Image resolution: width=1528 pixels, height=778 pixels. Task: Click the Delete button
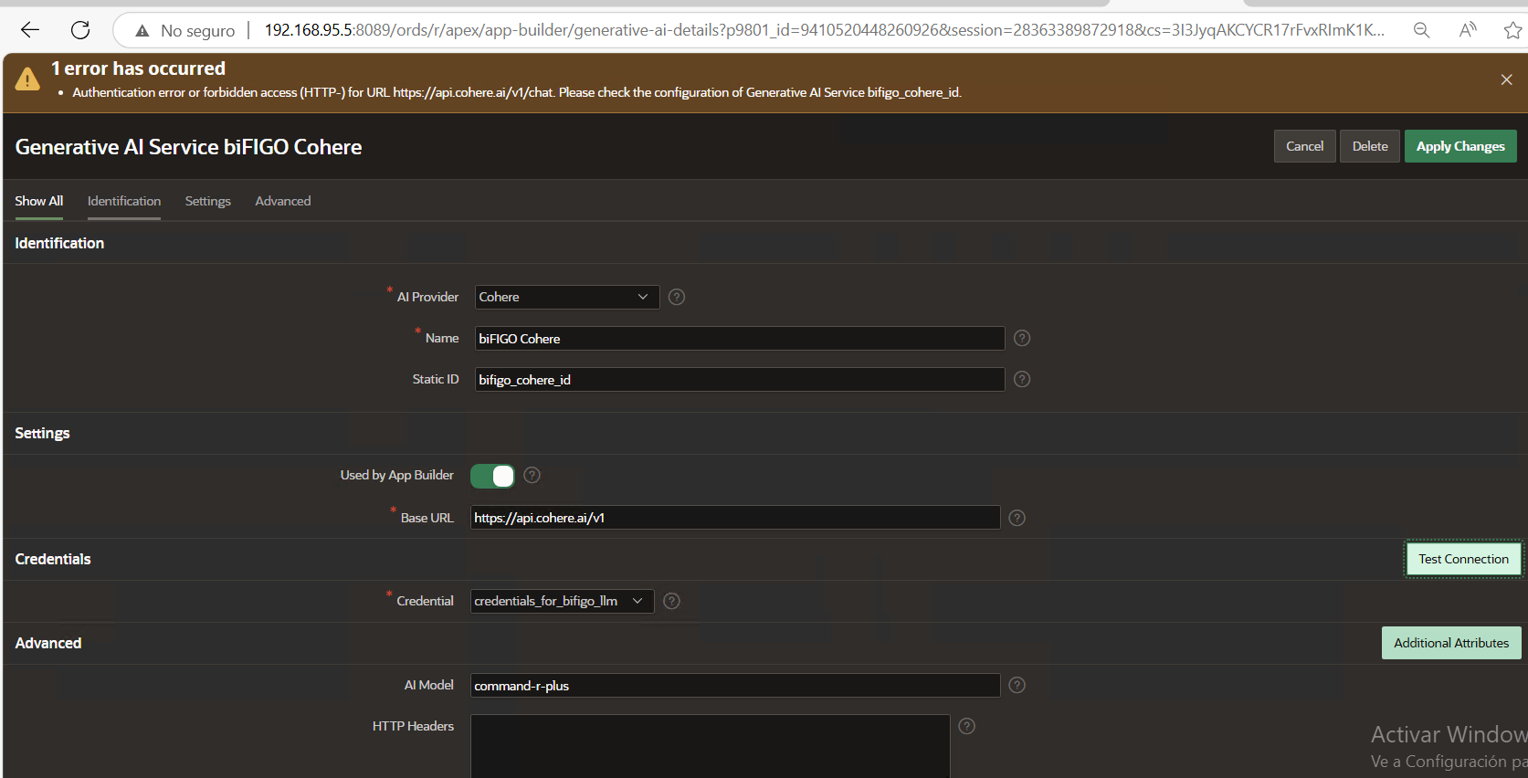pos(1370,146)
